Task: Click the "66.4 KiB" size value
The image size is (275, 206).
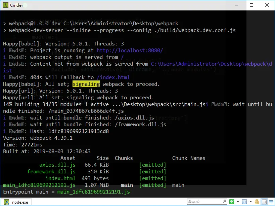Action: (97, 165)
